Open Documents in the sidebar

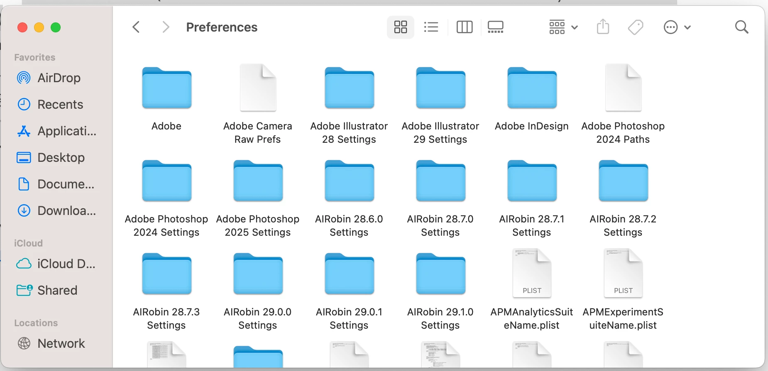click(56, 184)
